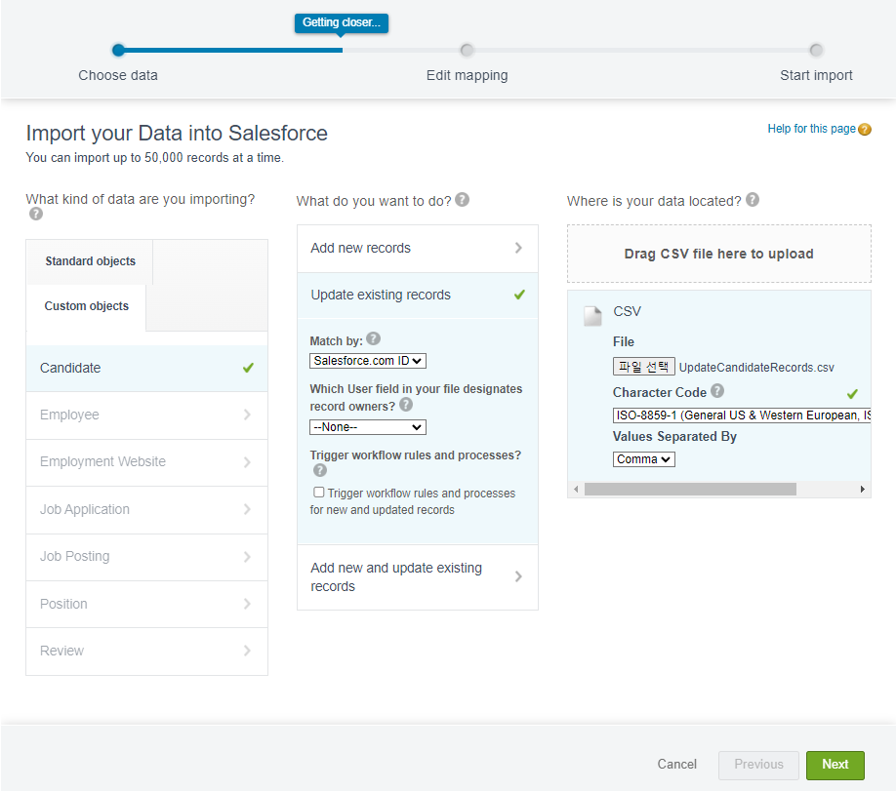The width and height of the screenshot is (896, 791).
Task: Open the 'Match by' Salesforce.com ID dropdown
Action: tap(368, 361)
